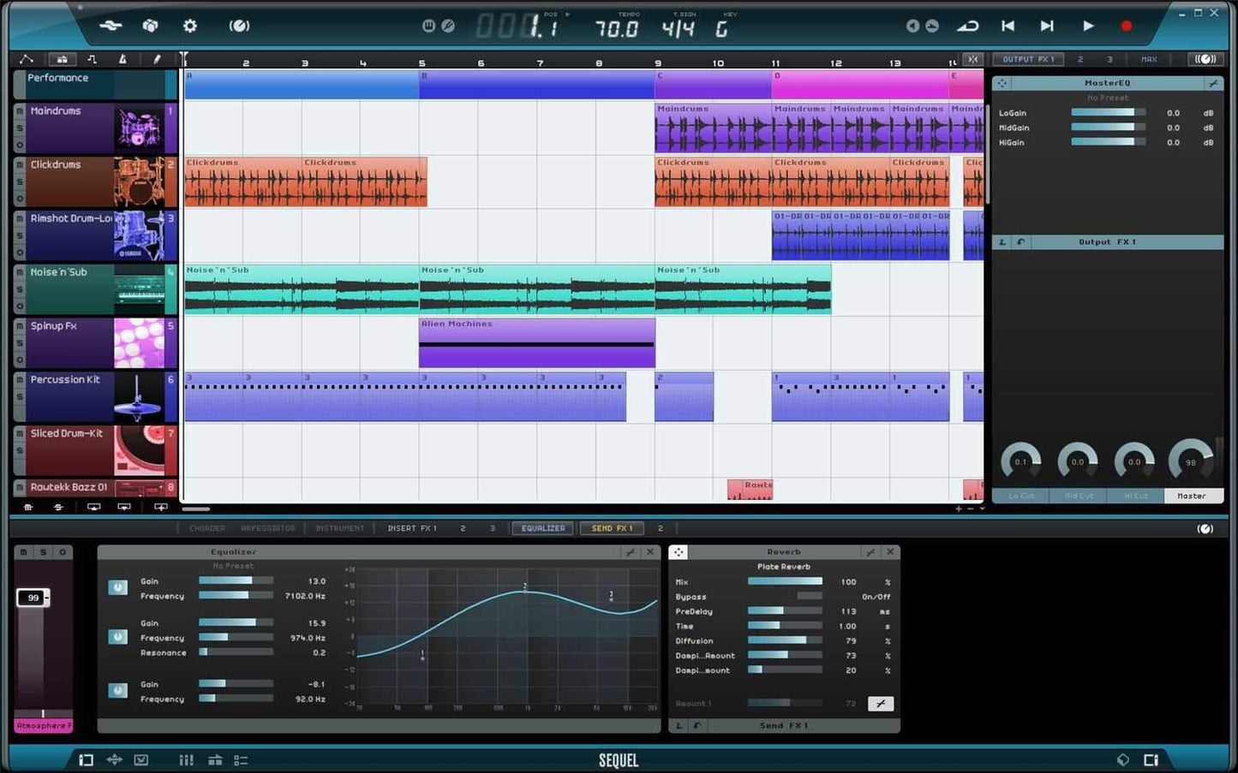Solo the Percussion Kit track

pyautogui.click(x=20, y=396)
